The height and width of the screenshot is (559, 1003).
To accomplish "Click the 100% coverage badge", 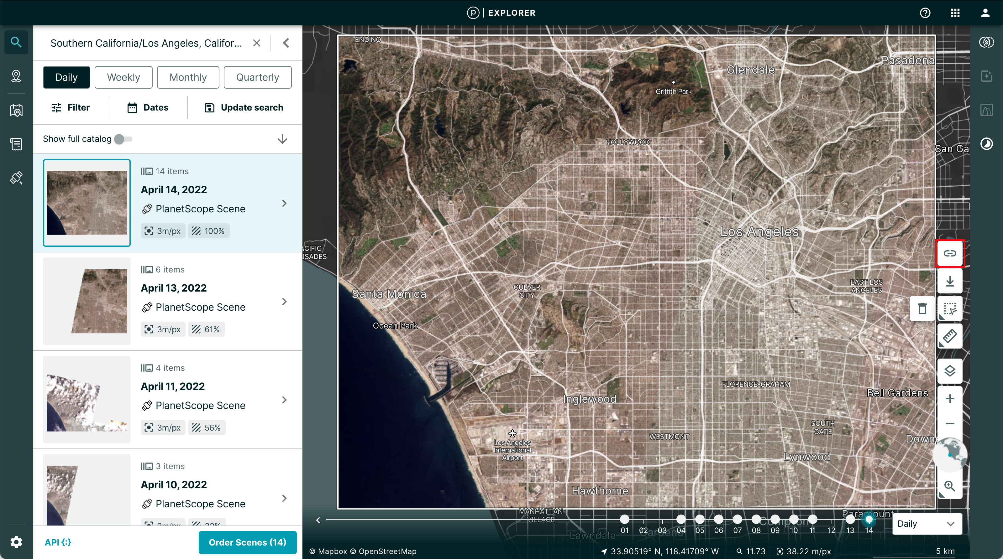I will click(209, 231).
